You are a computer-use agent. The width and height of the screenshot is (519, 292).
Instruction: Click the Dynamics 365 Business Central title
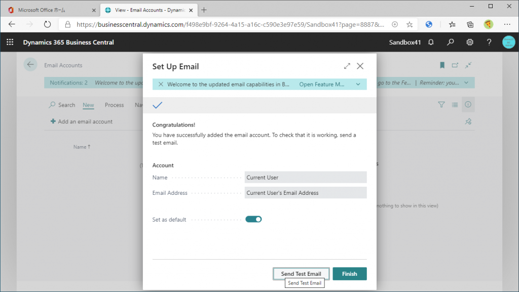tap(68, 43)
